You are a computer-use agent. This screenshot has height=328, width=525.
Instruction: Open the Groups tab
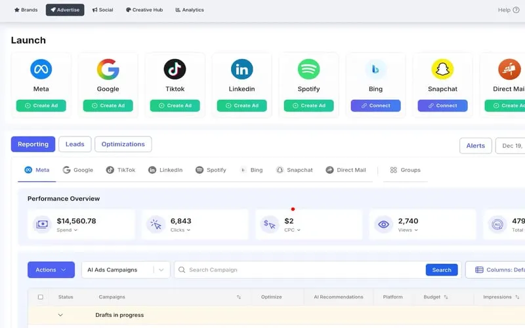click(405, 170)
